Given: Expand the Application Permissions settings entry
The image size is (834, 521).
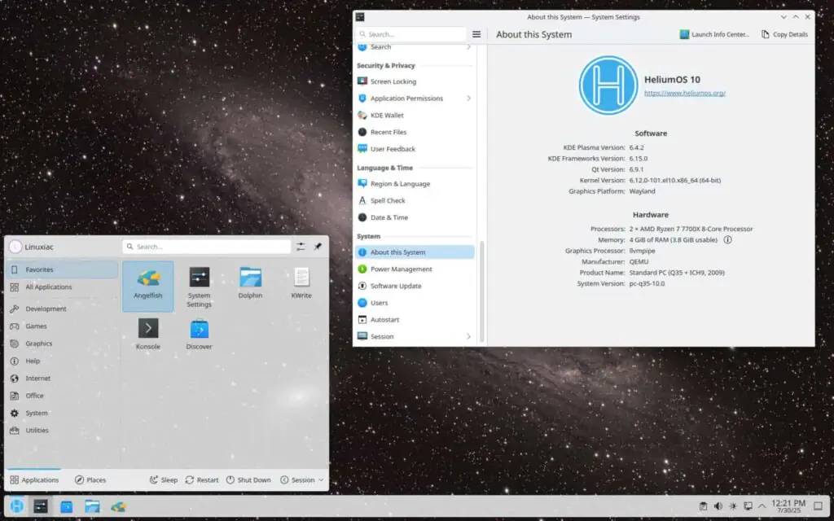Looking at the screenshot, I should pos(415,99).
